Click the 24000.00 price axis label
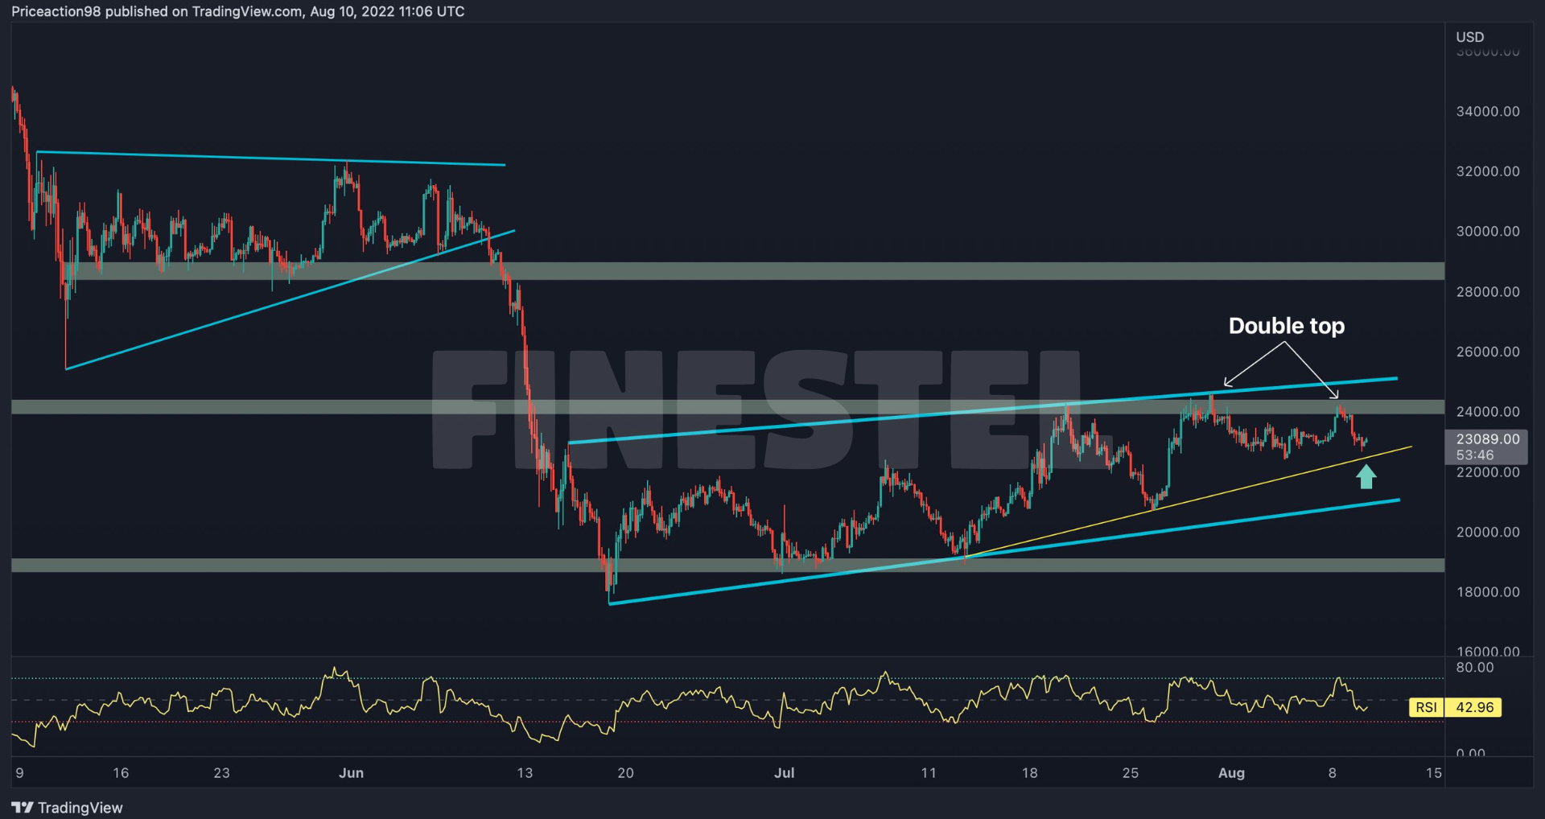This screenshot has height=819, width=1545. (1488, 411)
